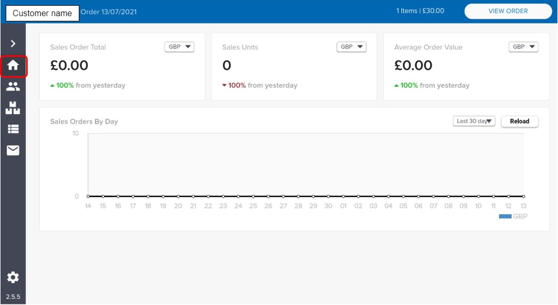This screenshot has height=305, width=558.
Task: Expand the sidebar with chevron arrow
Action: pyautogui.click(x=13, y=44)
